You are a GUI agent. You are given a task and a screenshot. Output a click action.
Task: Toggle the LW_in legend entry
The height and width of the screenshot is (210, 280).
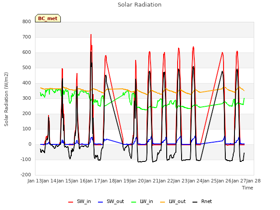point(142,201)
